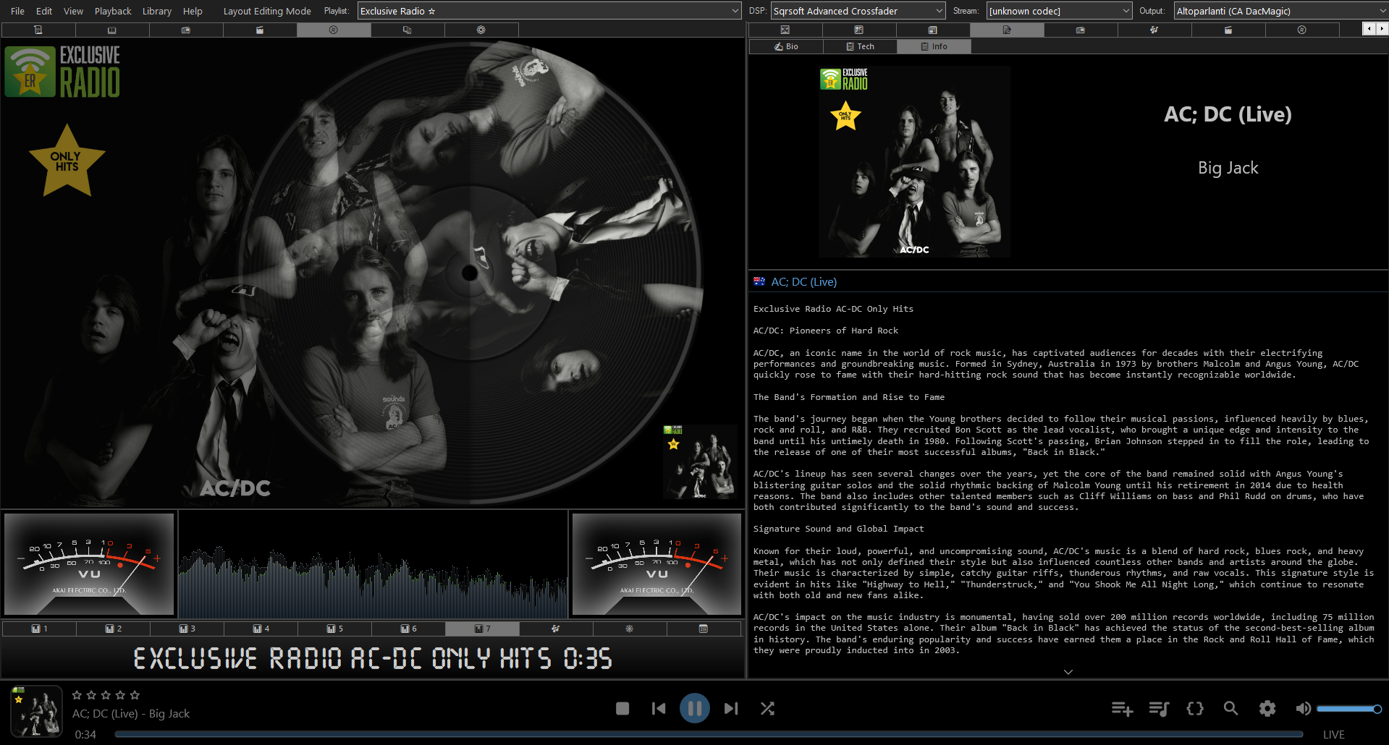Screen dimensions: 1389x745
Task: Click the playback seek bar
Action: (x=709, y=734)
